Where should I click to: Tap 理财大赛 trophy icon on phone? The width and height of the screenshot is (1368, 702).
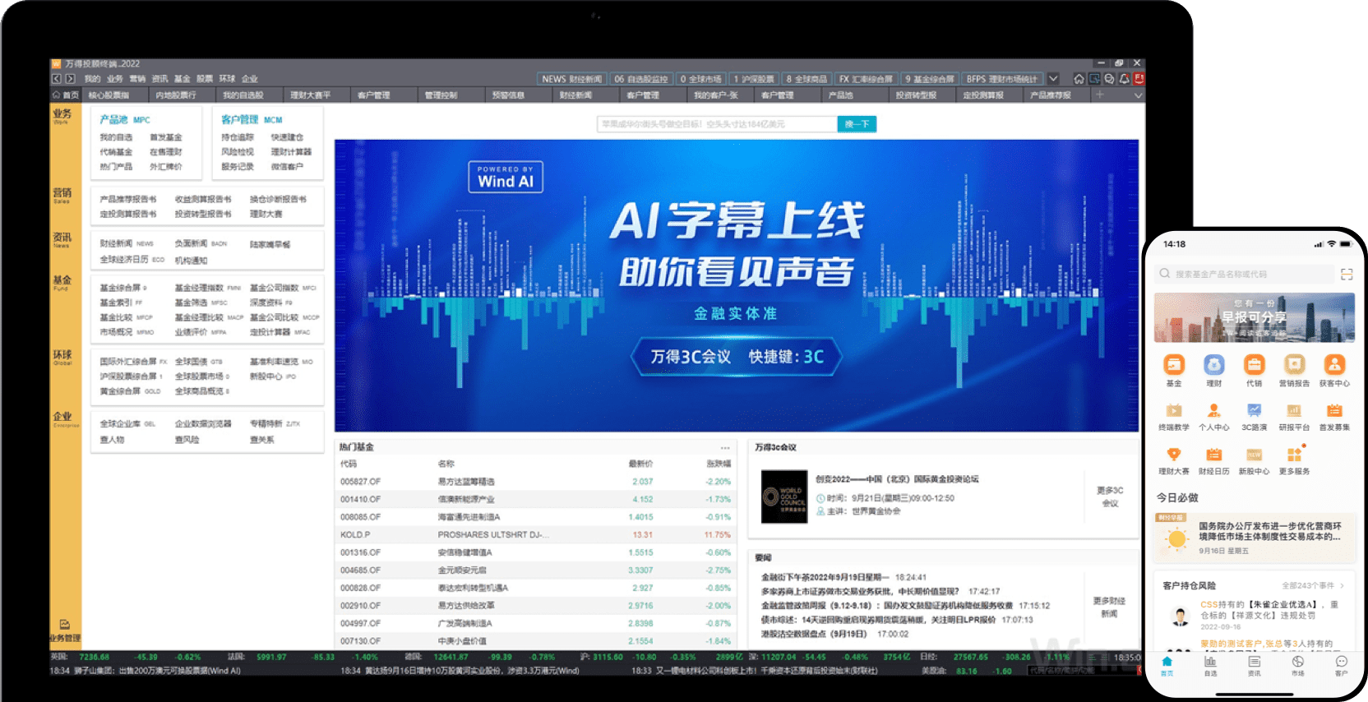(x=1173, y=454)
